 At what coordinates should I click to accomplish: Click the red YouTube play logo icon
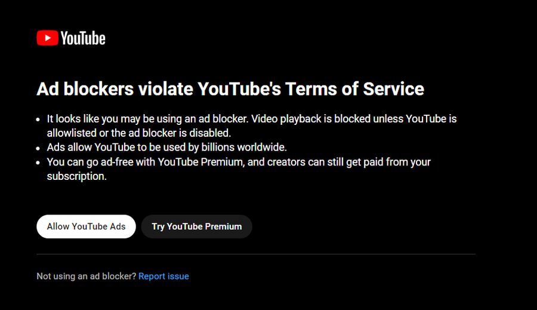tap(47, 38)
